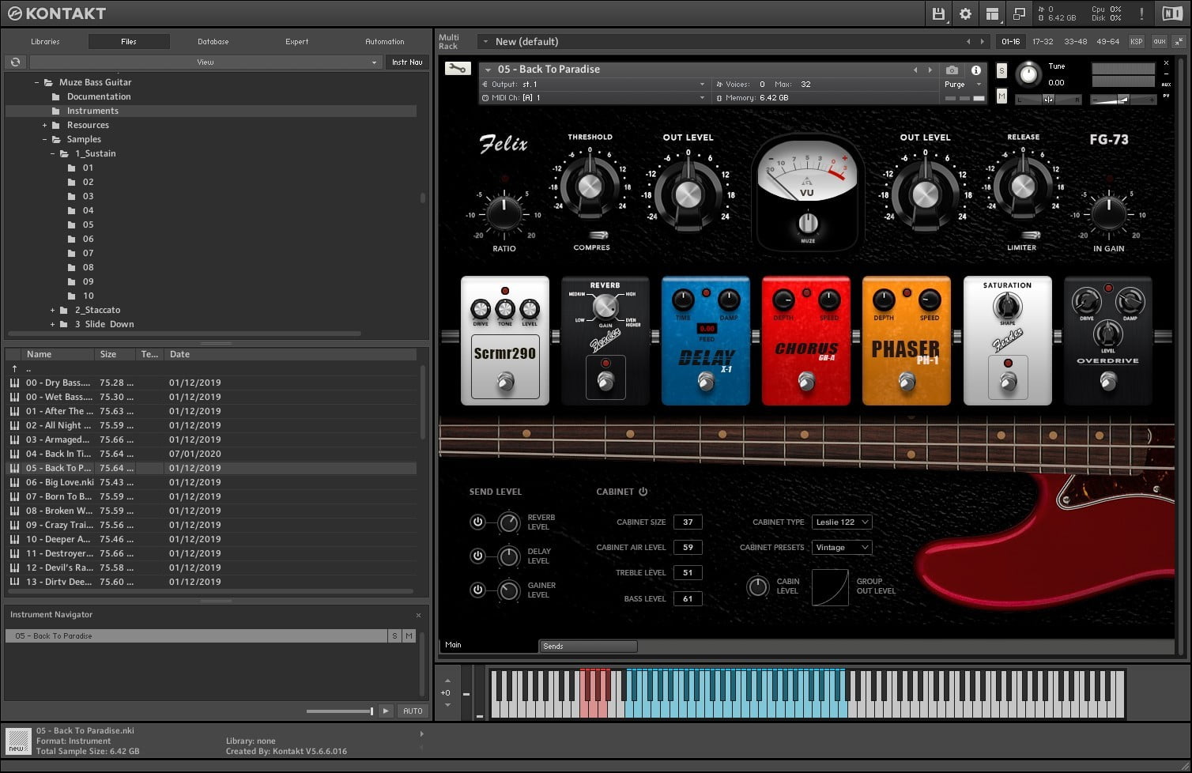Click the AUTO preview button
The height and width of the screenshot is (773, 1192).
pos(413,711)
